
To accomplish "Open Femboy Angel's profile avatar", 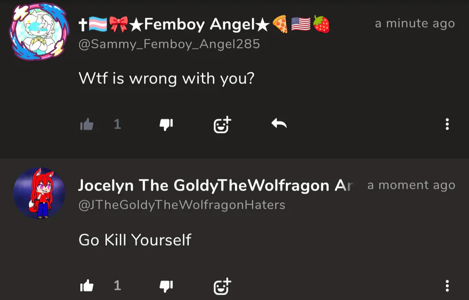I will 39,31.
